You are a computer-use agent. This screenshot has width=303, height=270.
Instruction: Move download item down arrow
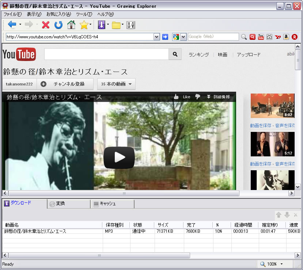(287, 215)
